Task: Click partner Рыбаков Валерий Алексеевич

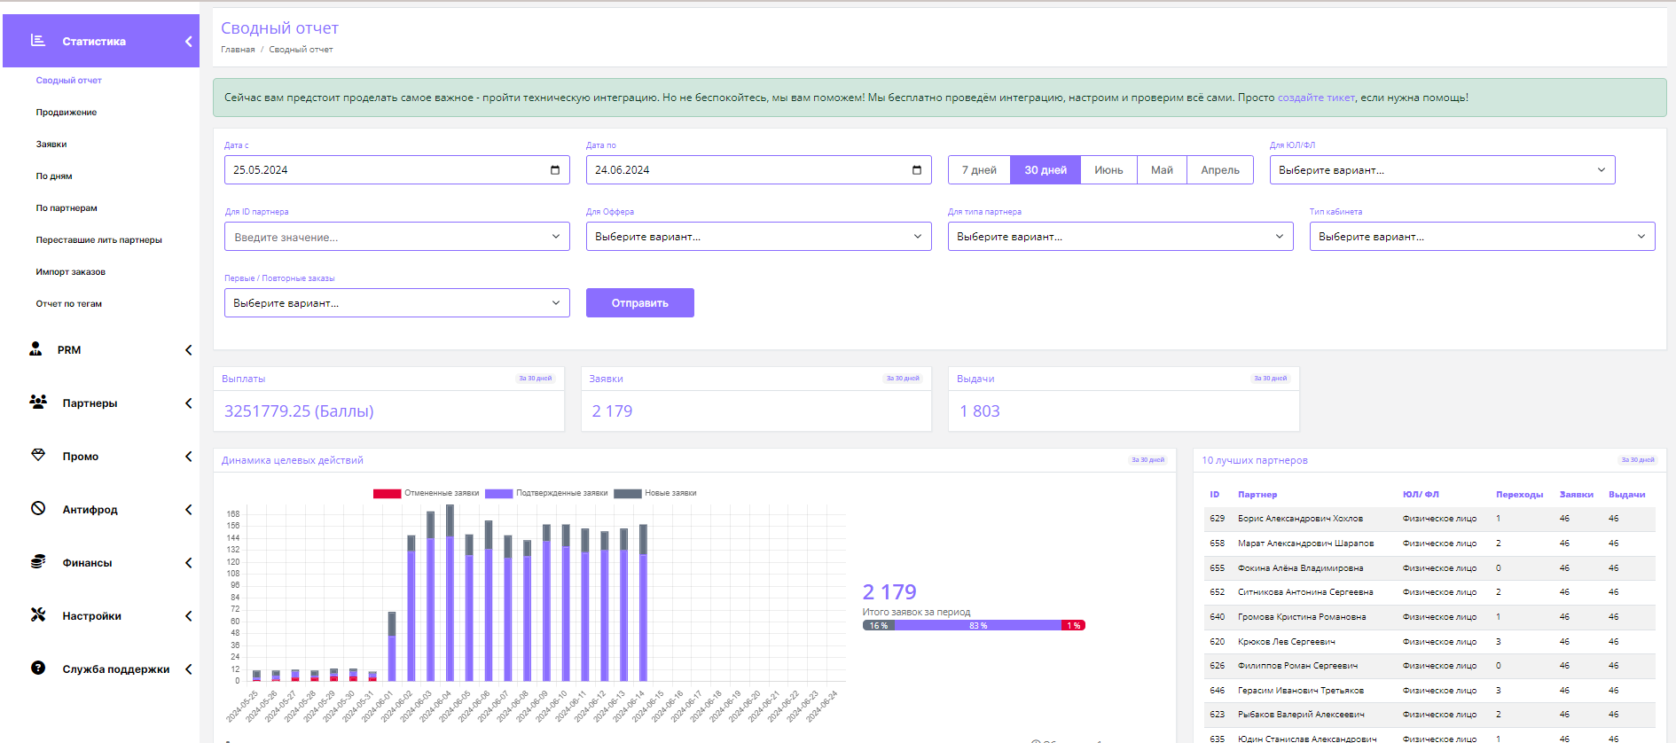Action: pos(1301,715)
